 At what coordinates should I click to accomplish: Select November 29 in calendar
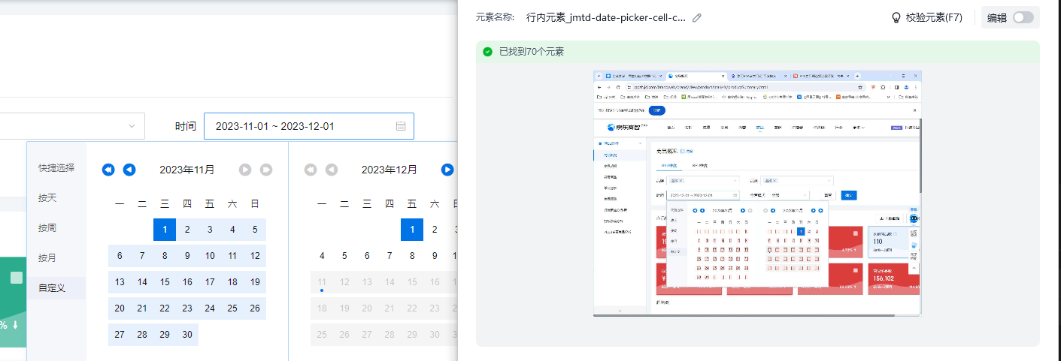(x=165, y=335)
